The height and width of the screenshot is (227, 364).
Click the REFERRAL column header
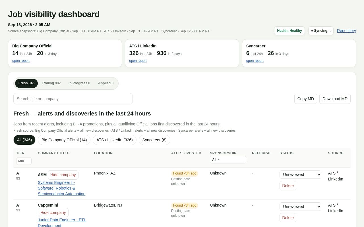(x=262, y=153)
